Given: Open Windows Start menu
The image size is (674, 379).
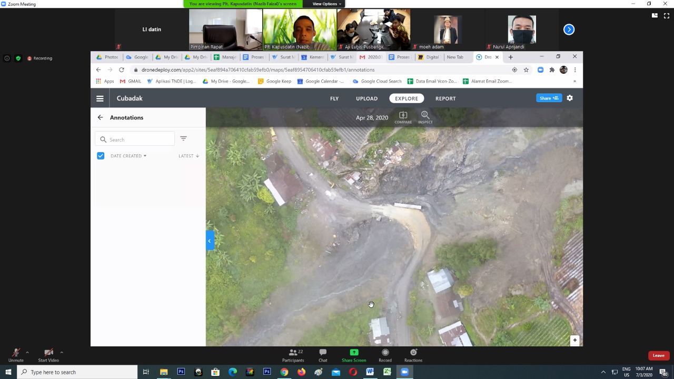Looking at the screenshot, I should [x=8, y=372].
